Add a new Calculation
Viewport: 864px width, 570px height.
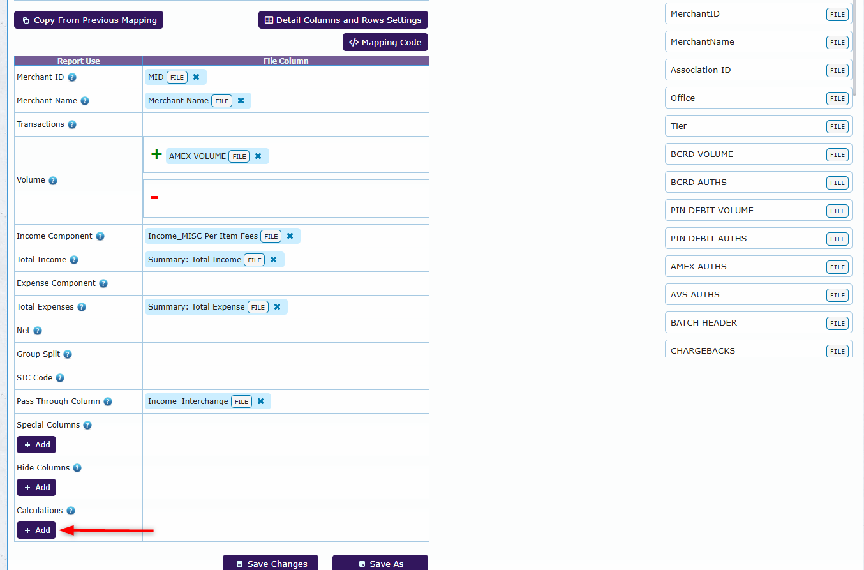coord(36,530)
